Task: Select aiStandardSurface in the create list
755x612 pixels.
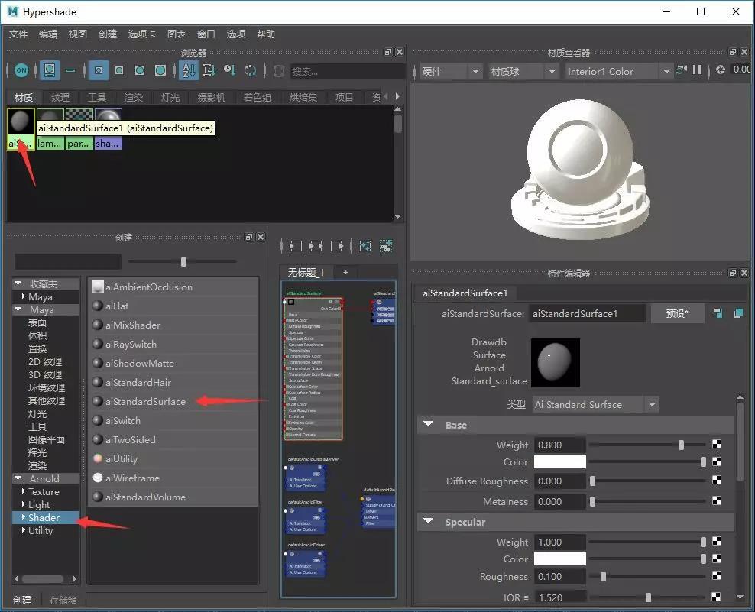Action: click(x=145, y=401)
